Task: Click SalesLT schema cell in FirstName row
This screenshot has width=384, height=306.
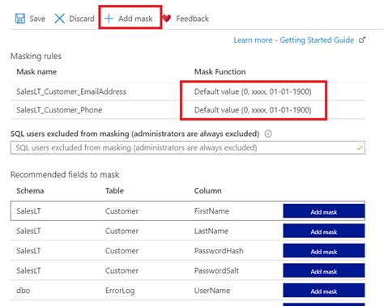Action: (x=28, y=211)
